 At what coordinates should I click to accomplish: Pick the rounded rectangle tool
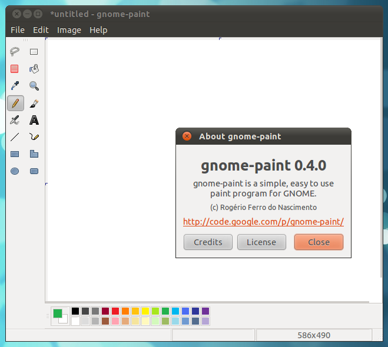point(34,171)
